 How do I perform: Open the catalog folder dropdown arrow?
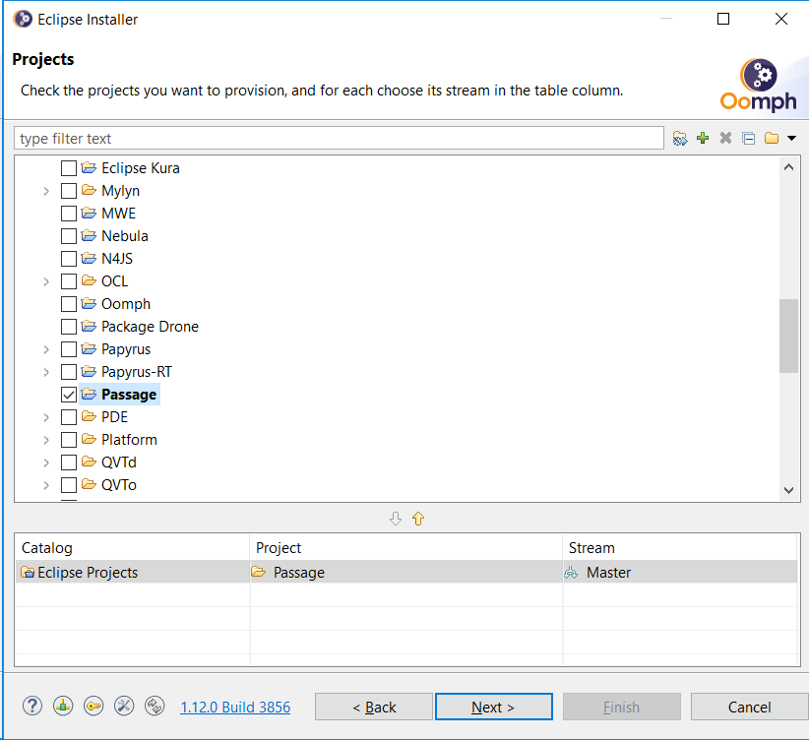pos(791,139)
